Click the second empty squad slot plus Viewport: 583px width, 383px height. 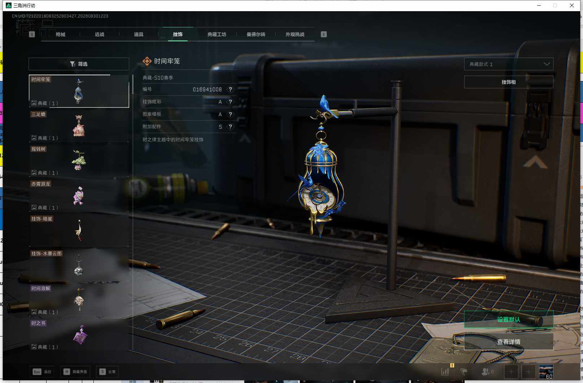(x=528, y=371)
